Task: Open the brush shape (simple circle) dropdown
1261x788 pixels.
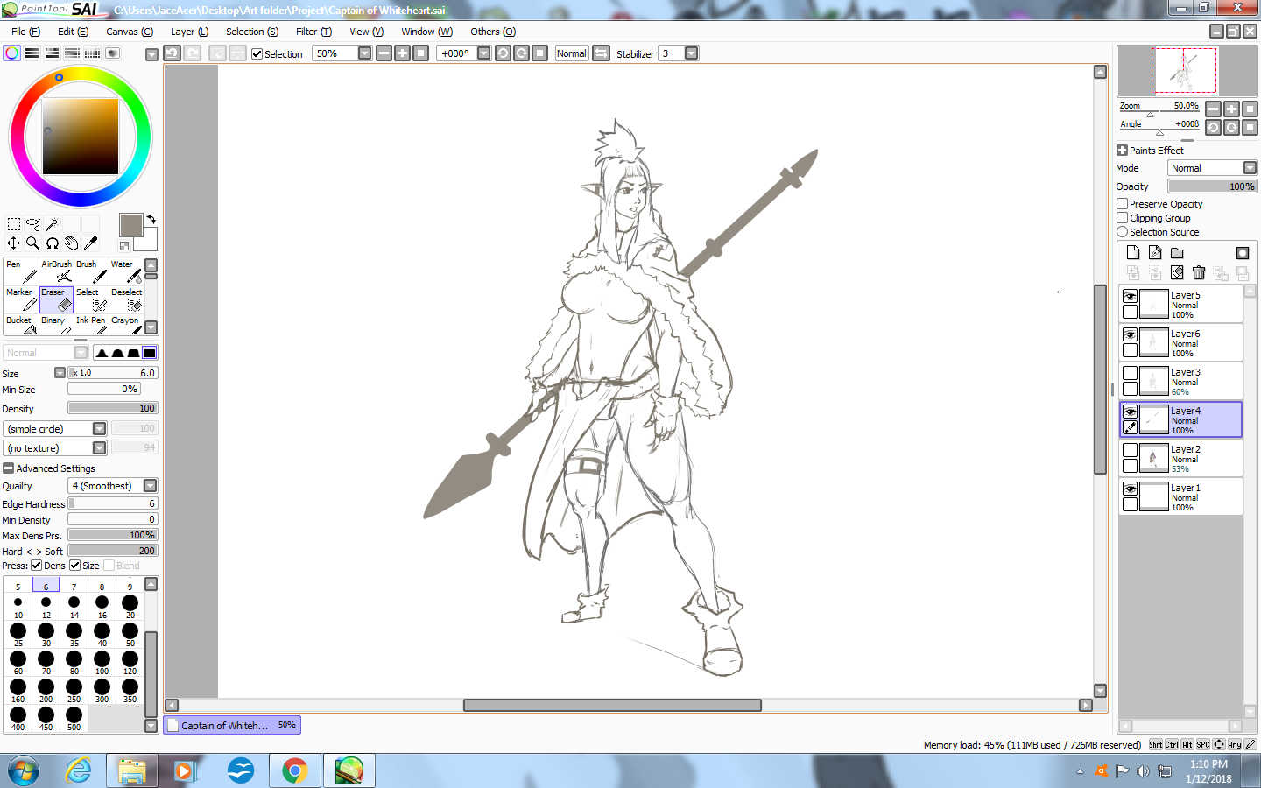Action: [x=99, y=429]
